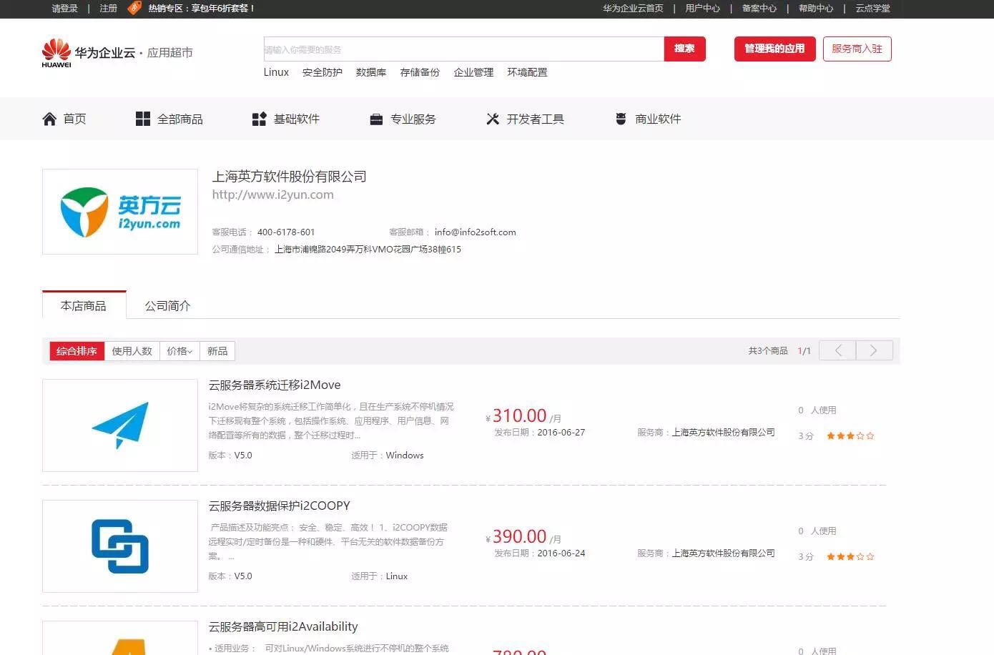Viewport: 994px width, 655px height.
Task: Open 帮助中心 link
Action: [x=816, y=9]
